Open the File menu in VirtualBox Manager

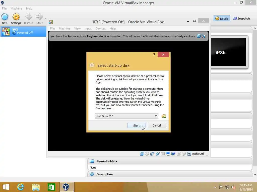pos(4,8)
